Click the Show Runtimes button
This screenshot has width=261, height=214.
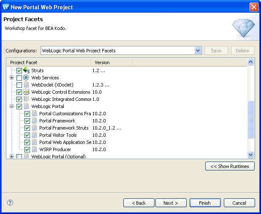(x=230, y=166)
